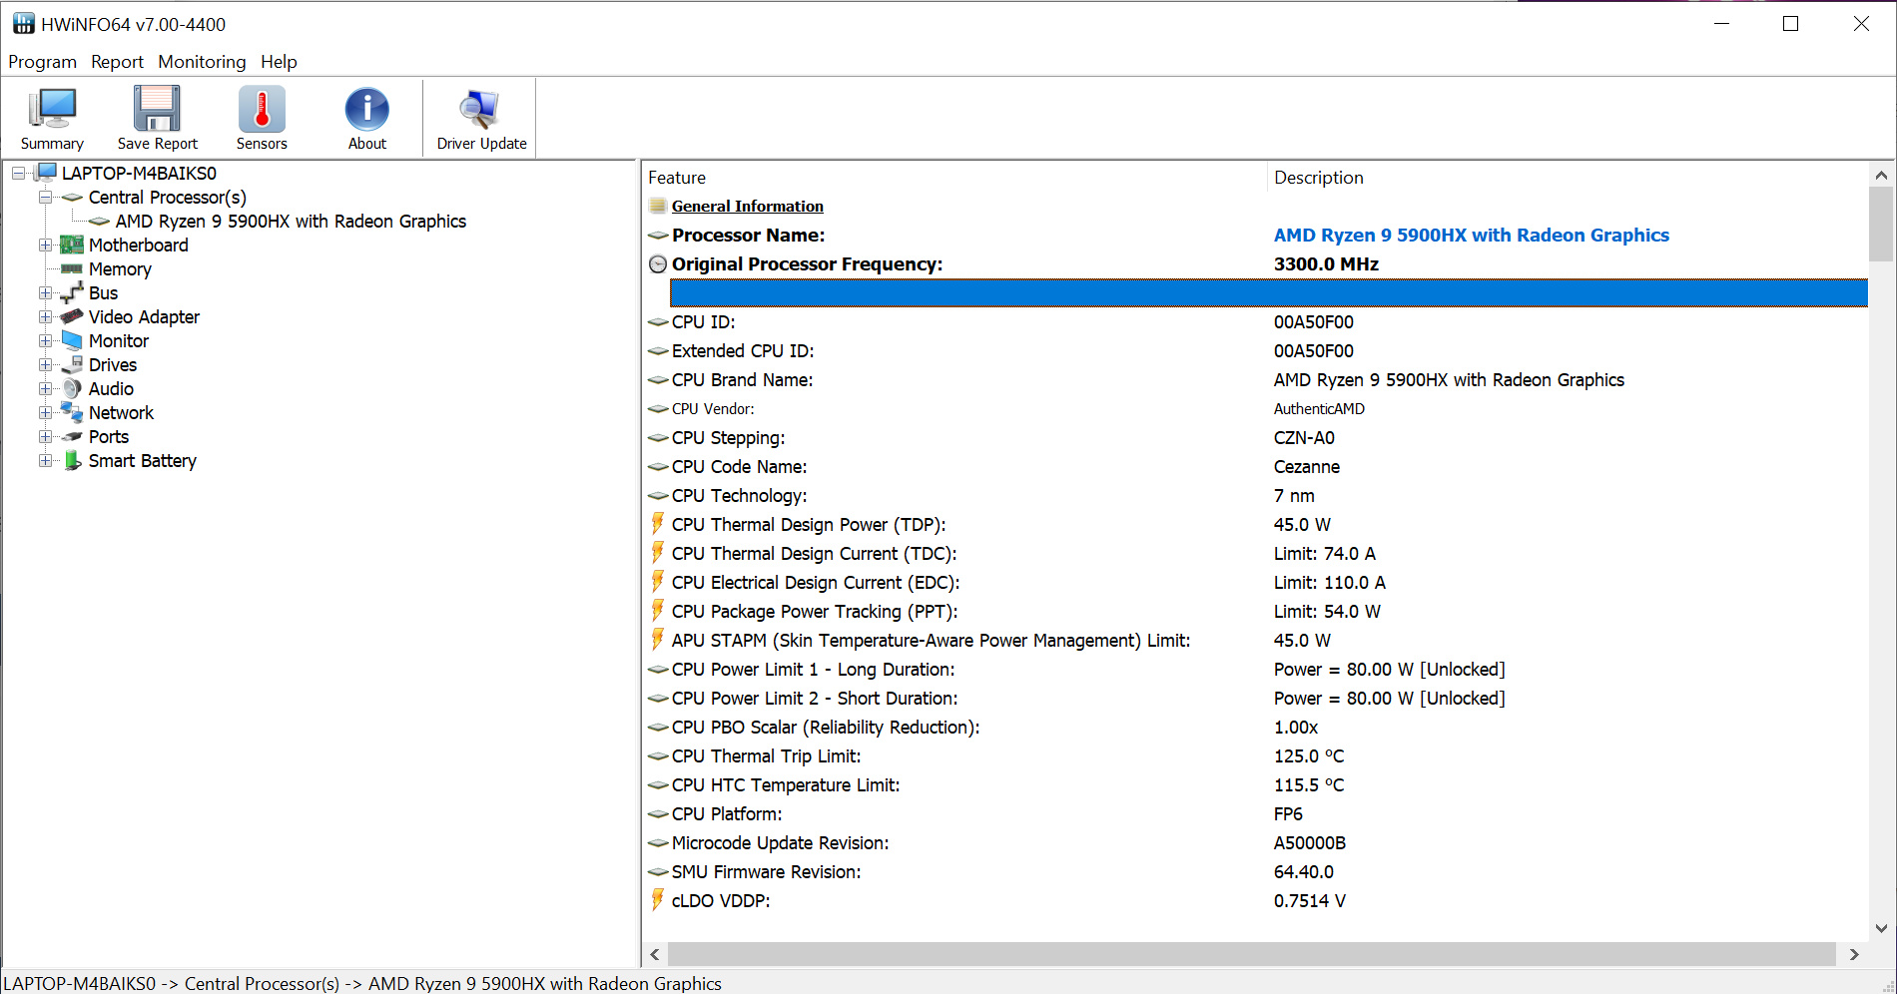Collapse the Central Processor(s) node
1897x994 pixels.
coord(45,197)
